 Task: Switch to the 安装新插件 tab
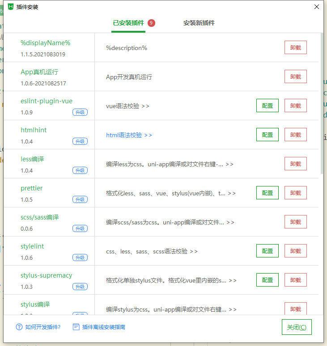[199, 23]
